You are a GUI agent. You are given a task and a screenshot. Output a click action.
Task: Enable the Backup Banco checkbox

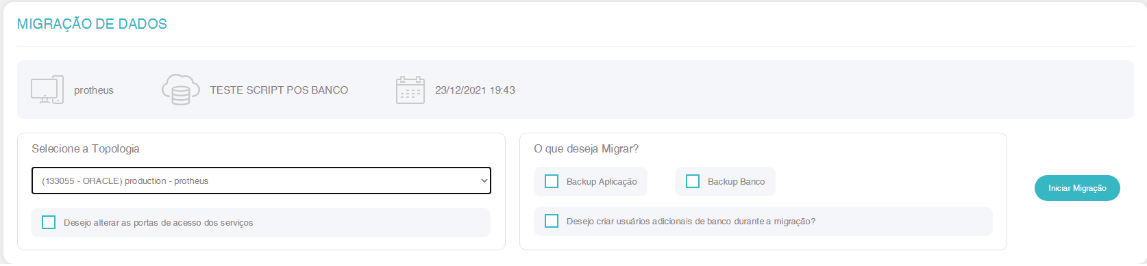[x=693, y=181]
